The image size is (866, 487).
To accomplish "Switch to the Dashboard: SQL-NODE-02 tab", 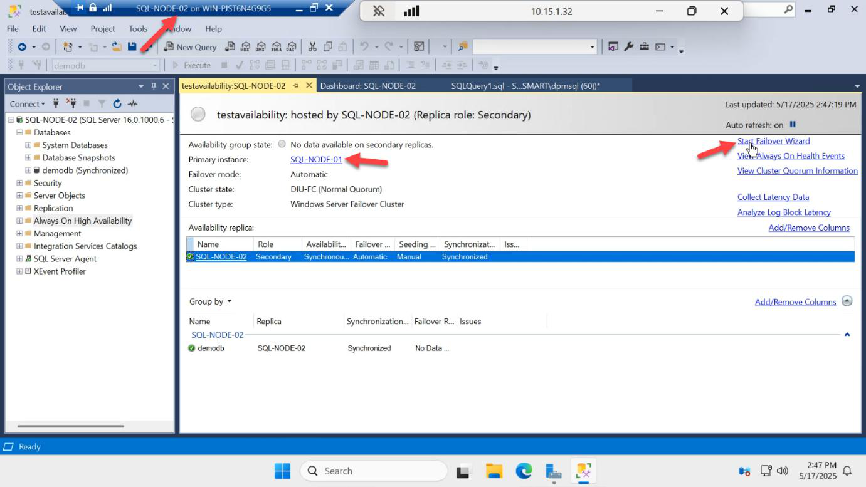I will point(367,86).
